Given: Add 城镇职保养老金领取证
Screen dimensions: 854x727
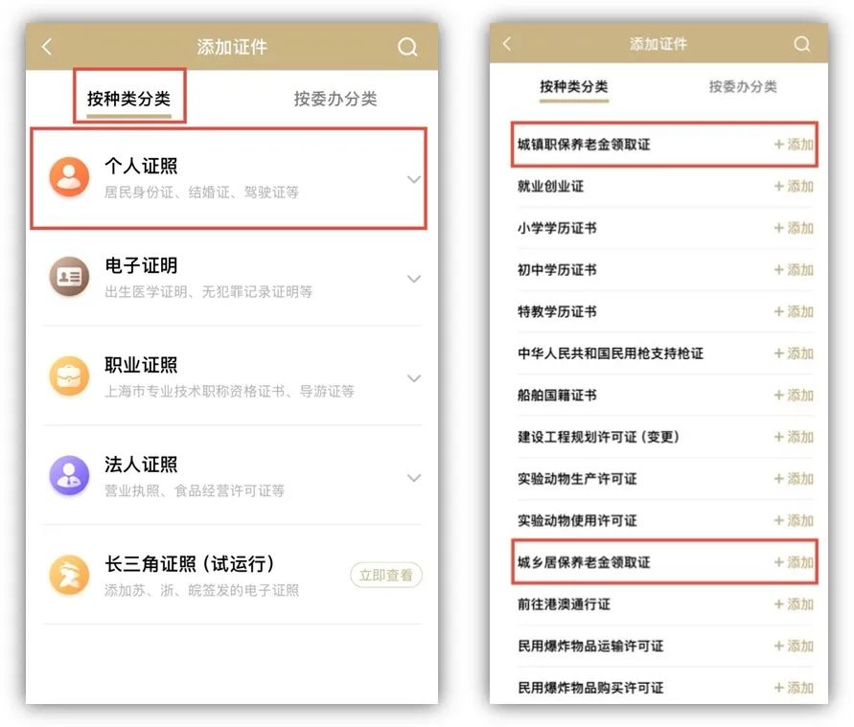Looking at the screenshot, I should click(x=794, y=145).
